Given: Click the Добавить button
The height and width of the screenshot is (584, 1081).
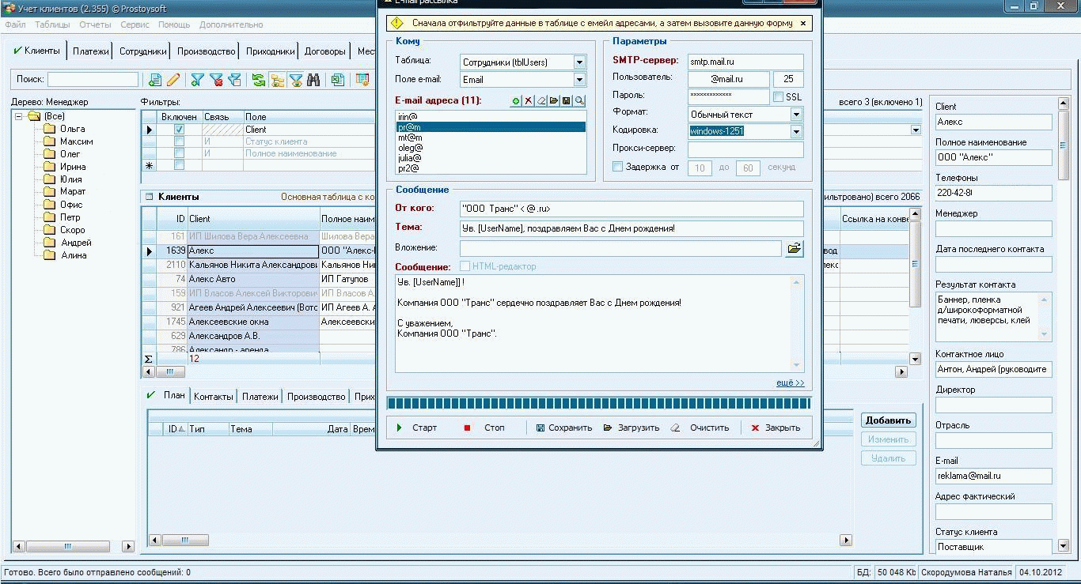Looking at the screenshot, I should [889, 420].
